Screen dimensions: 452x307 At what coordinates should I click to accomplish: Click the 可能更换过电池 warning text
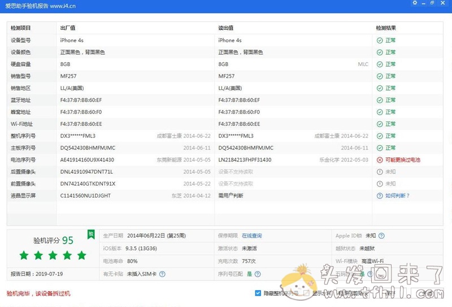(x=403, y=160)
